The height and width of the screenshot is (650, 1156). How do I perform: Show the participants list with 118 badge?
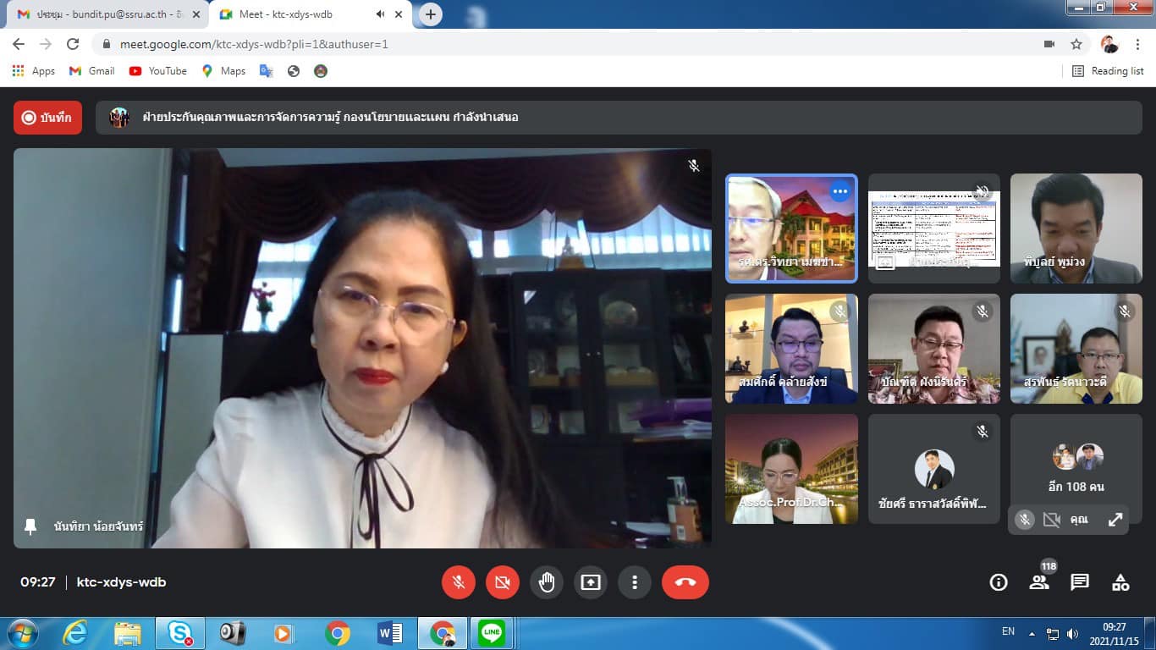pos(1039,582)
